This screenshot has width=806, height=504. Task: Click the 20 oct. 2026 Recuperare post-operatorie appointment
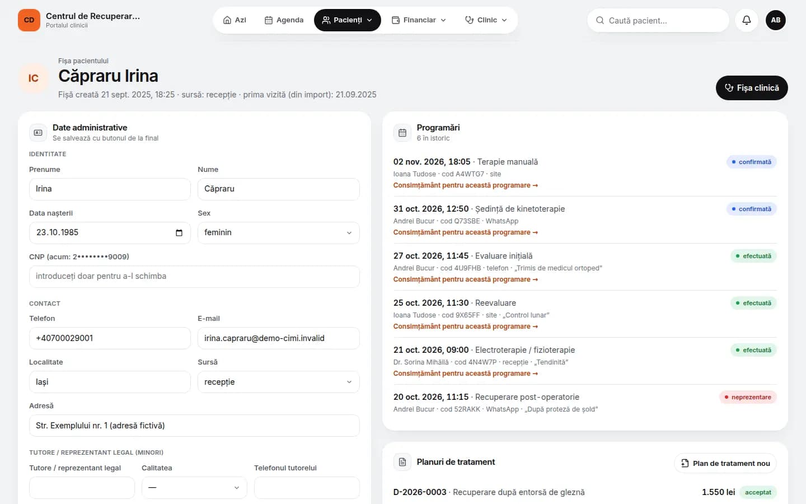585,403
